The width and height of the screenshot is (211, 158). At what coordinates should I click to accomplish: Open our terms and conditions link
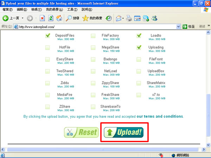pos(160,116)
